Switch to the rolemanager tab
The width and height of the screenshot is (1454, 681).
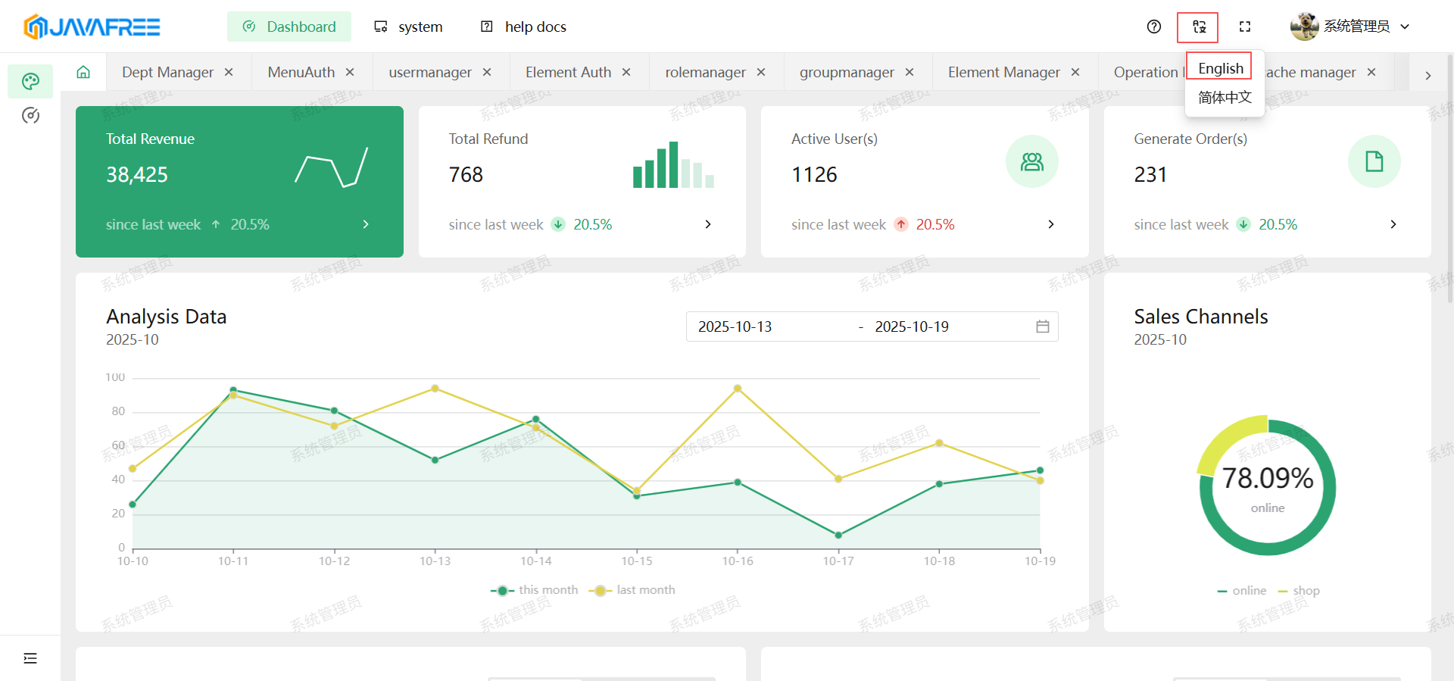pos(705,72)
